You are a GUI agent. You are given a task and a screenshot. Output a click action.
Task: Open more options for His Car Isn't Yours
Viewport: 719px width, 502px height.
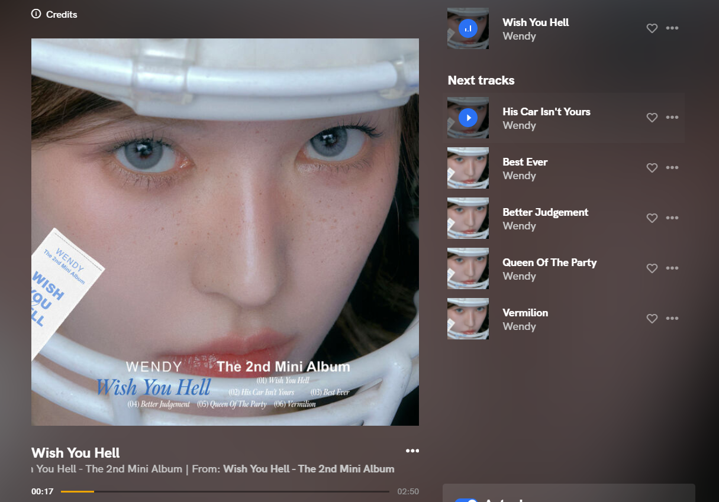tap(672, 117)
